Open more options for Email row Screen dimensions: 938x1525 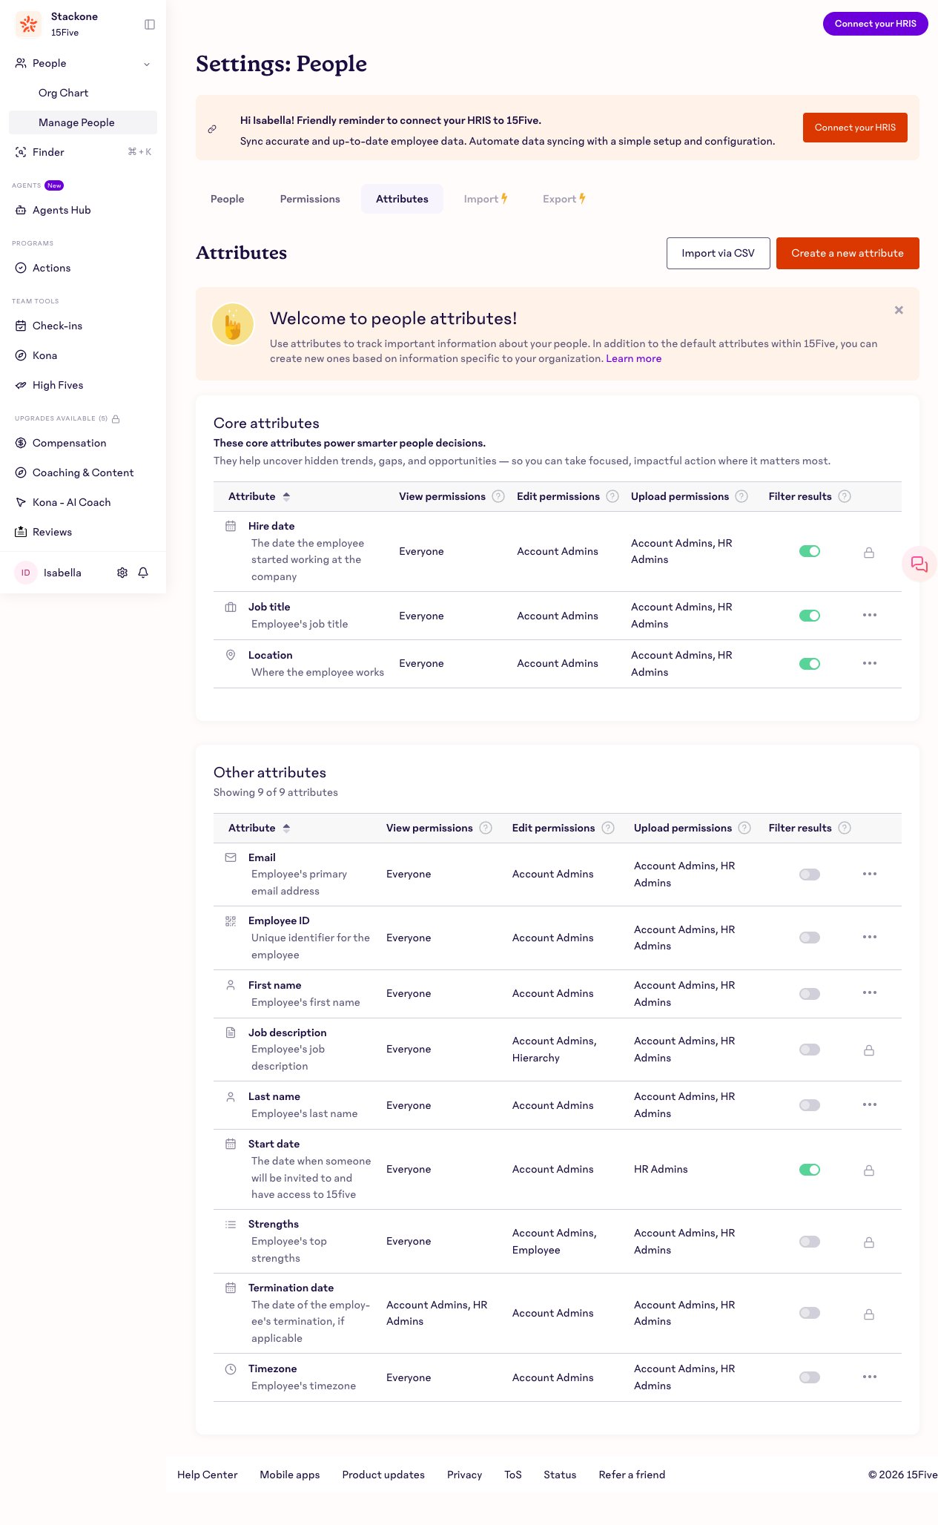(870, 874)
